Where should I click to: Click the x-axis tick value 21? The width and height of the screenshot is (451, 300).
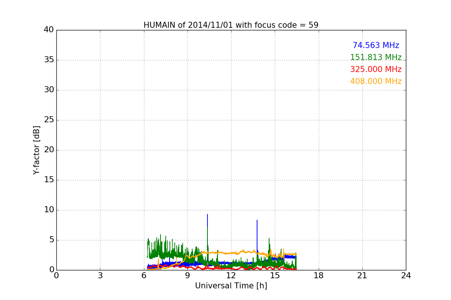(362, 276)
